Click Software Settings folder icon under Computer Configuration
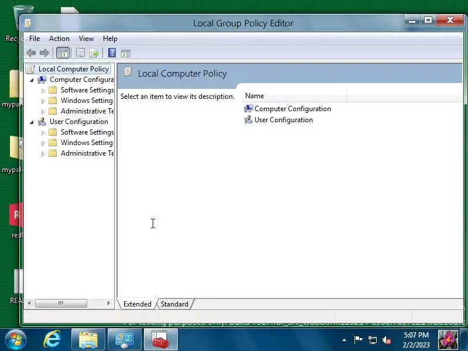Screen dimensions: 468x351 (53, 90)
